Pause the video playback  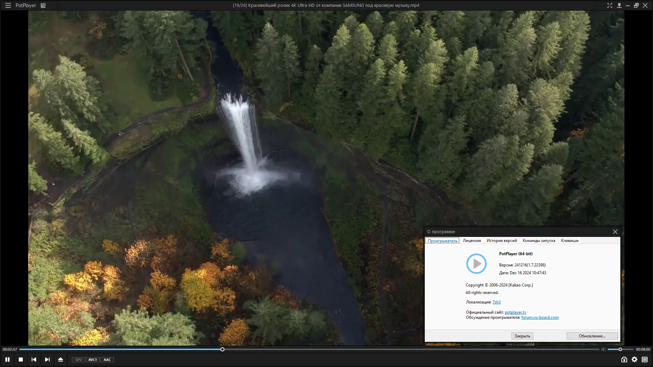click(7, 360)
